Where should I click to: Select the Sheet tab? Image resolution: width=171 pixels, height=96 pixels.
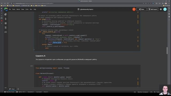click(12, 89)
